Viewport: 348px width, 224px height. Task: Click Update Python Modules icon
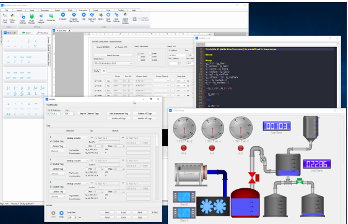point(126,15)
